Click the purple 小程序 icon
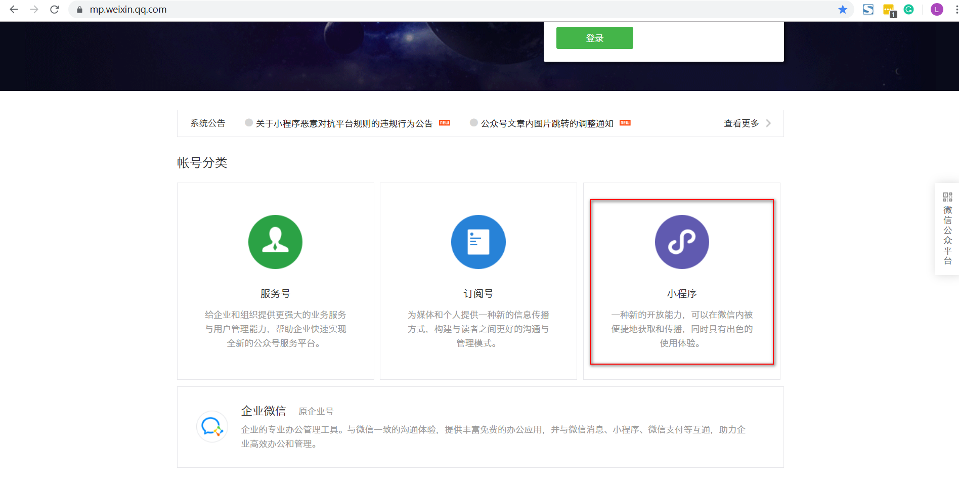 click(682, 242)
